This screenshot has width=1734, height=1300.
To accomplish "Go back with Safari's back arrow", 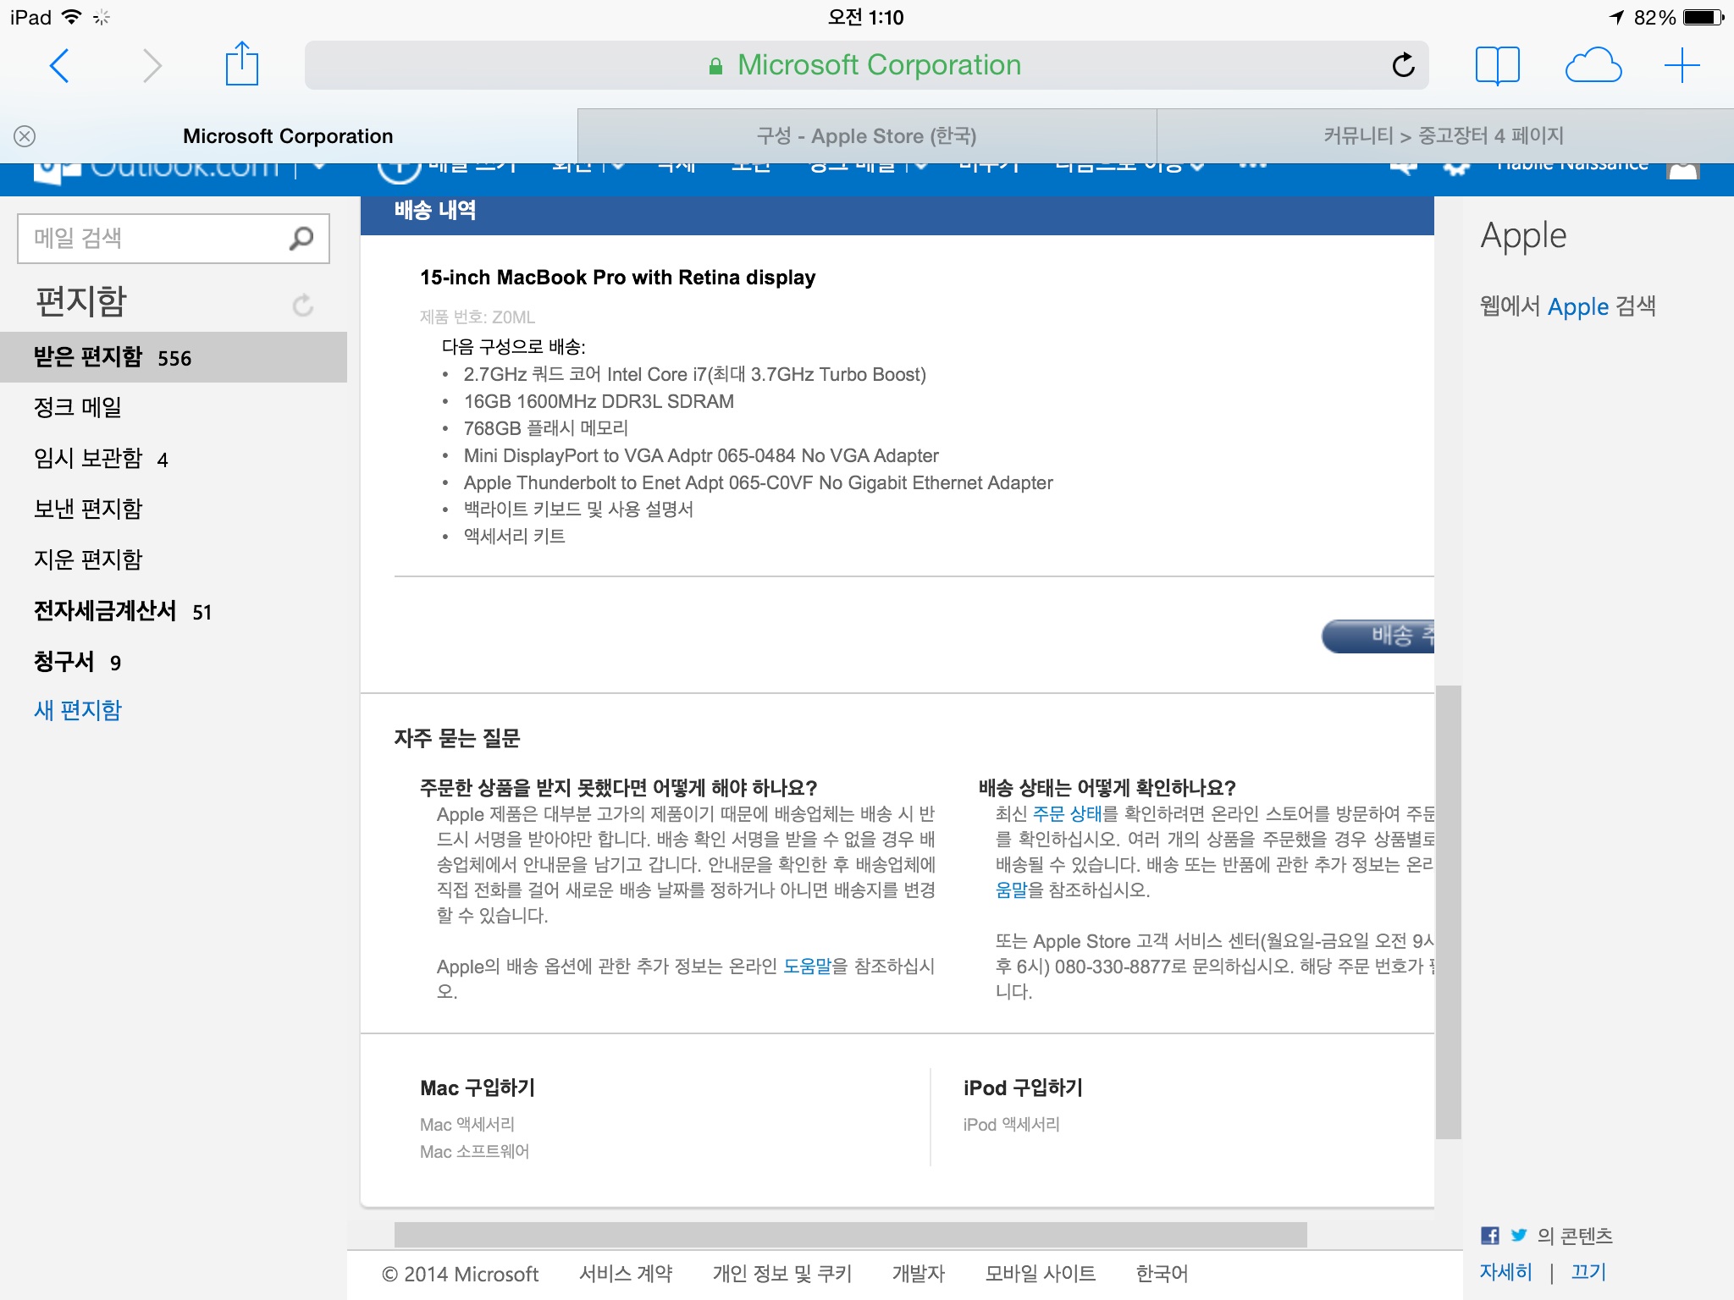I will point(59,65).
